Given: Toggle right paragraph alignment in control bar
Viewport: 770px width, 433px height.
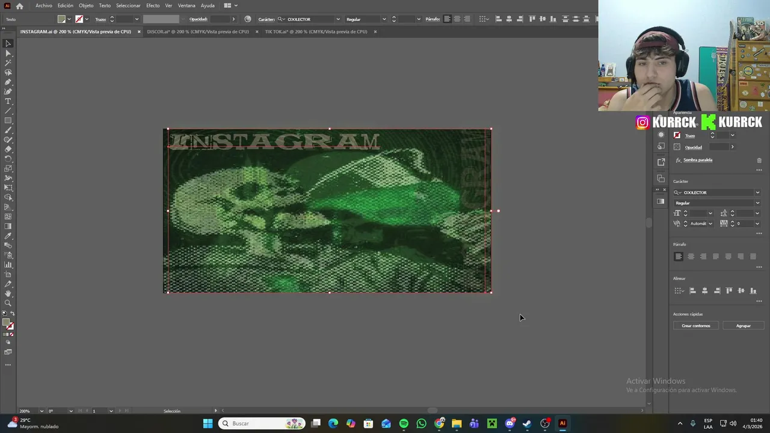Looking at the screenshot, I should coord(467,19).
